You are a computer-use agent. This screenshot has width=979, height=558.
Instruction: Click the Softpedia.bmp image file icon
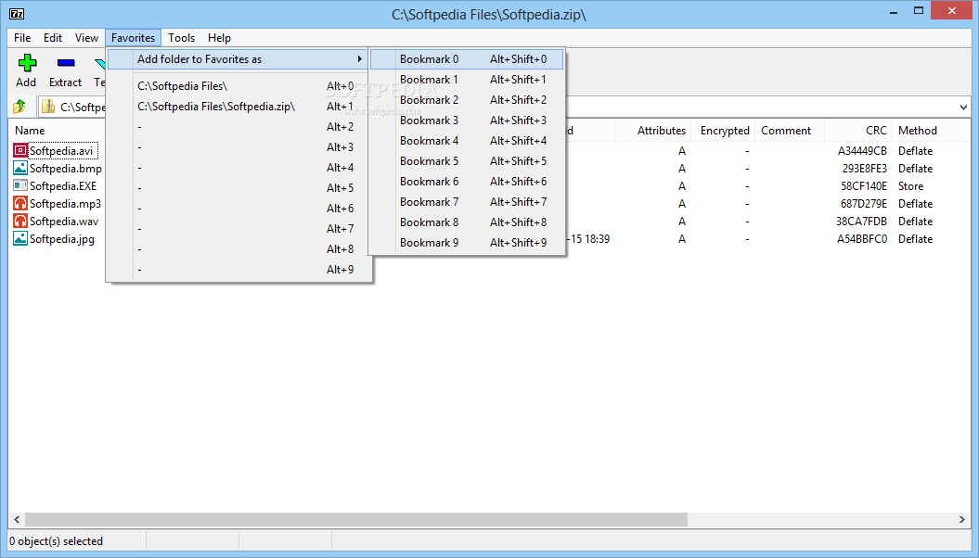coord(20,169)
